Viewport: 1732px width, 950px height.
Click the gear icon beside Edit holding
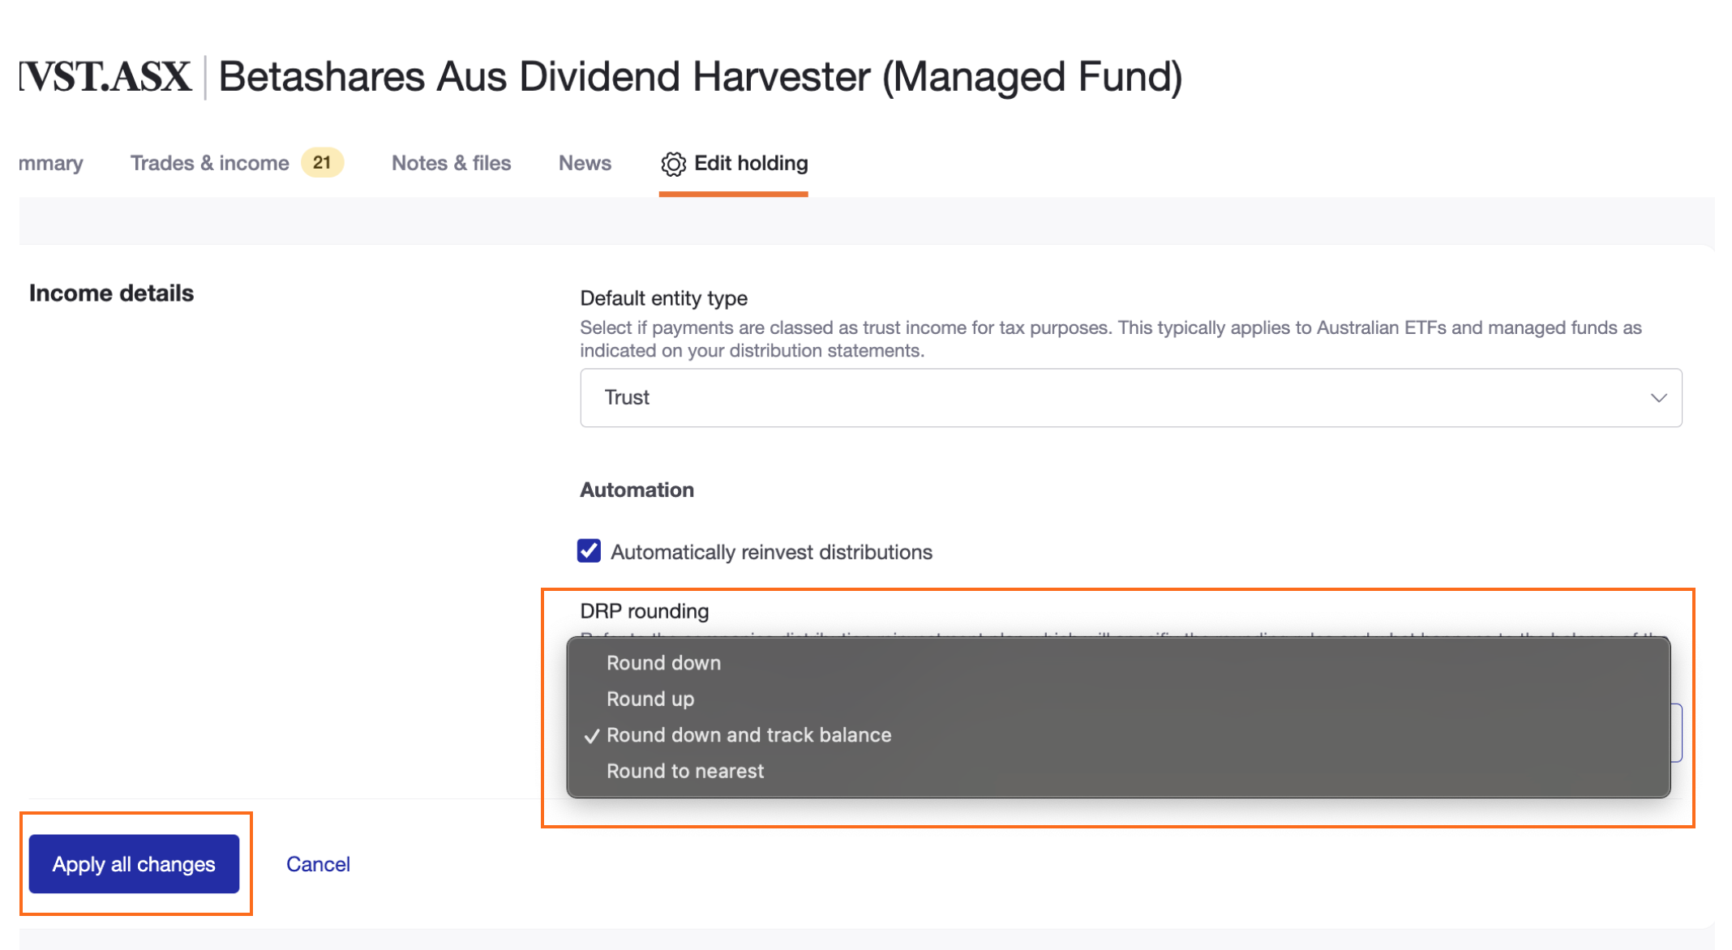click(x=673, y=164)
